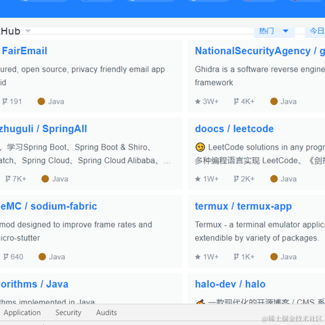
Task: Click the fork icon beside 191
Action: (5, 102)
